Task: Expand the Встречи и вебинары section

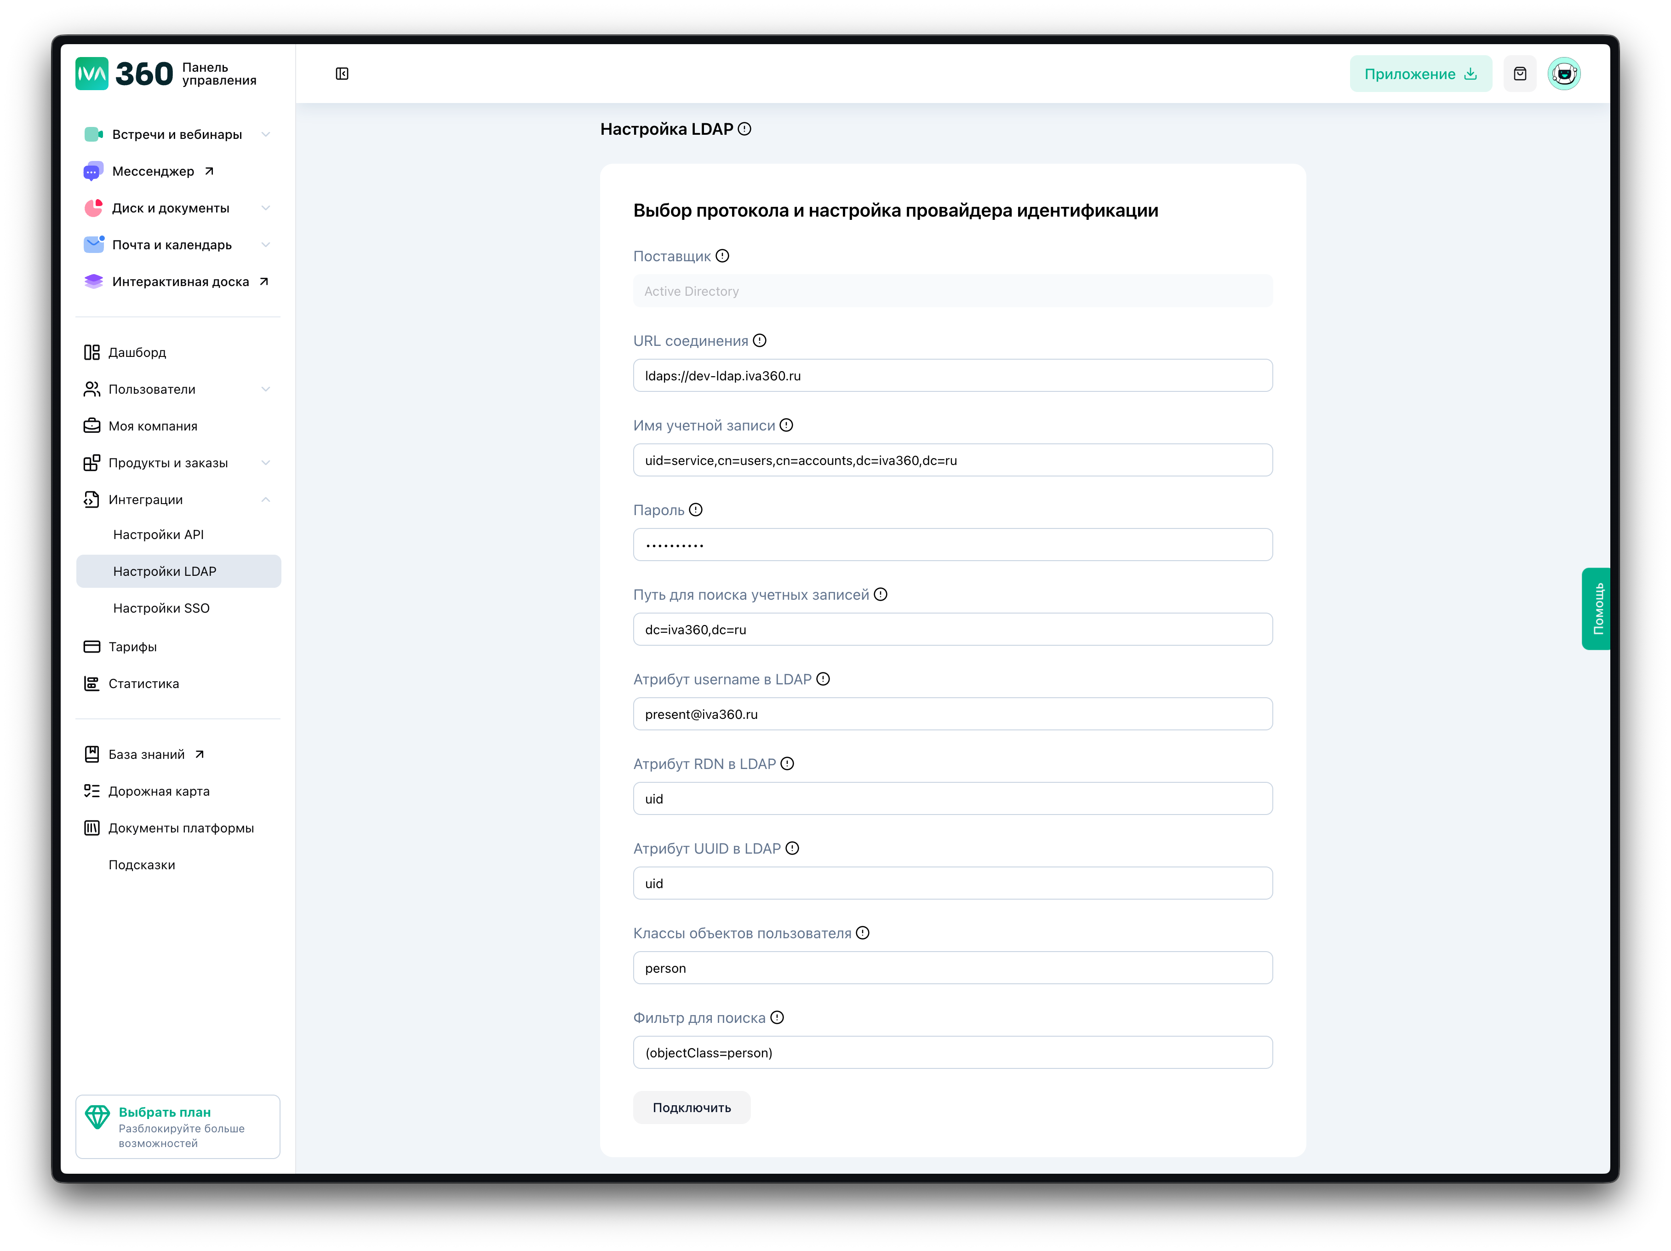Action: [x=265, y=134]
